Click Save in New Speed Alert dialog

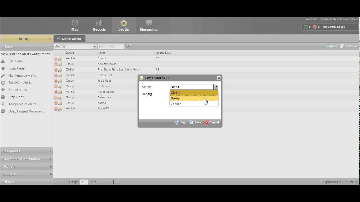point(195,123)
